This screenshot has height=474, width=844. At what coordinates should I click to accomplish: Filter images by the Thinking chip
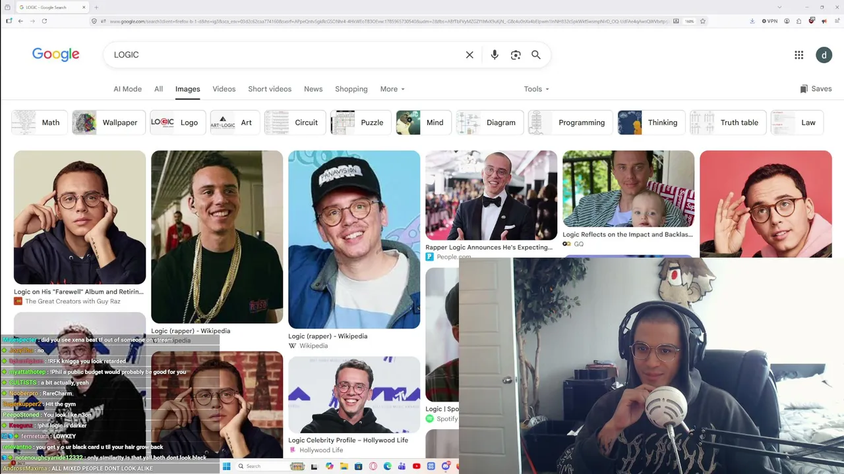pyautogui.click(x=651, y=122)
